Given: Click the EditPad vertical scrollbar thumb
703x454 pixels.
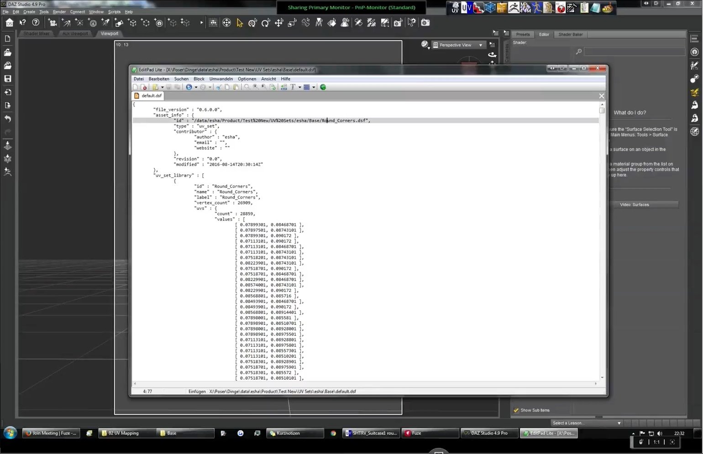Looking at the screenshot, I should (x=602, y=110).
